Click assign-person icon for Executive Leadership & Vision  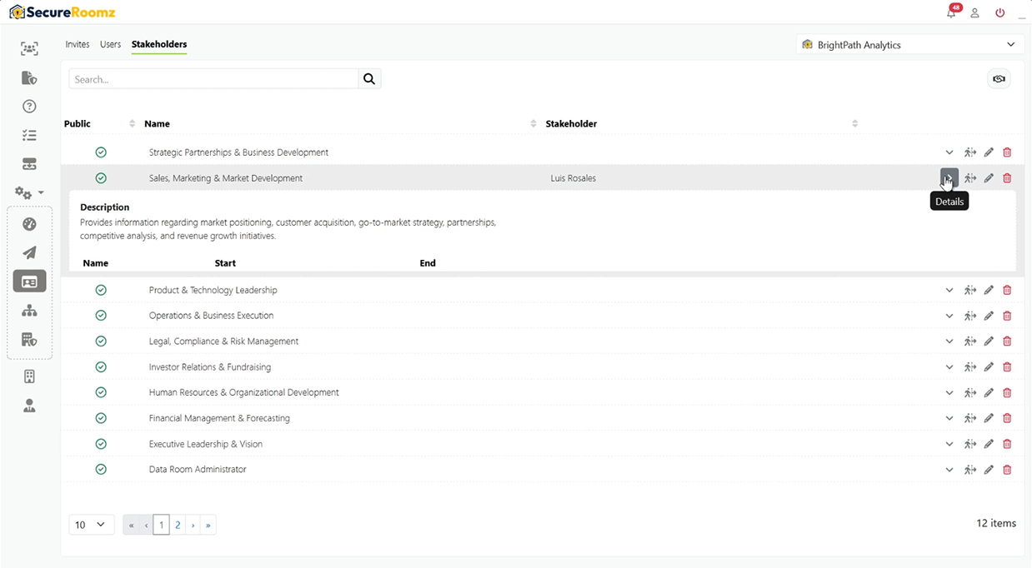[x=969, y=444]
